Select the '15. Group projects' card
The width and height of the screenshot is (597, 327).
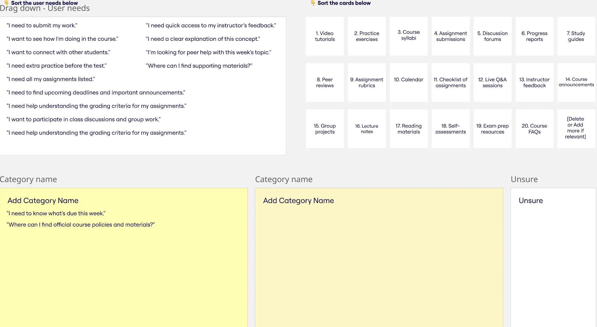pos(325,129)
